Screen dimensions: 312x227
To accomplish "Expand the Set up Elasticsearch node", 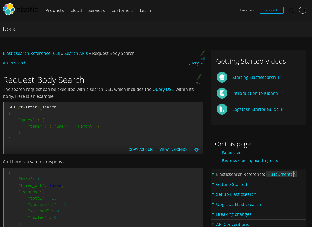I will (x=213, y=193).
